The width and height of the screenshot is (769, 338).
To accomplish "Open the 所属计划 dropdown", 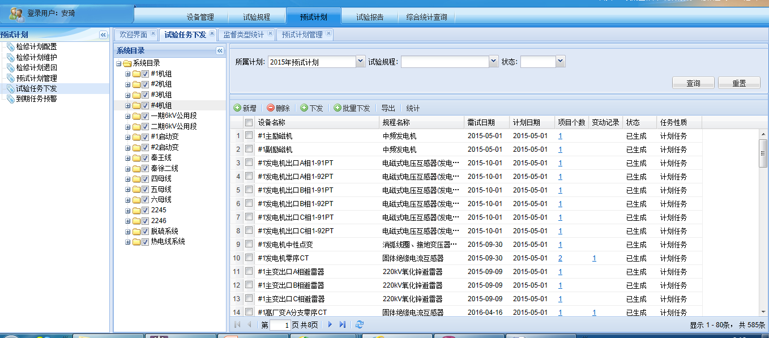I will click(361, 61).
